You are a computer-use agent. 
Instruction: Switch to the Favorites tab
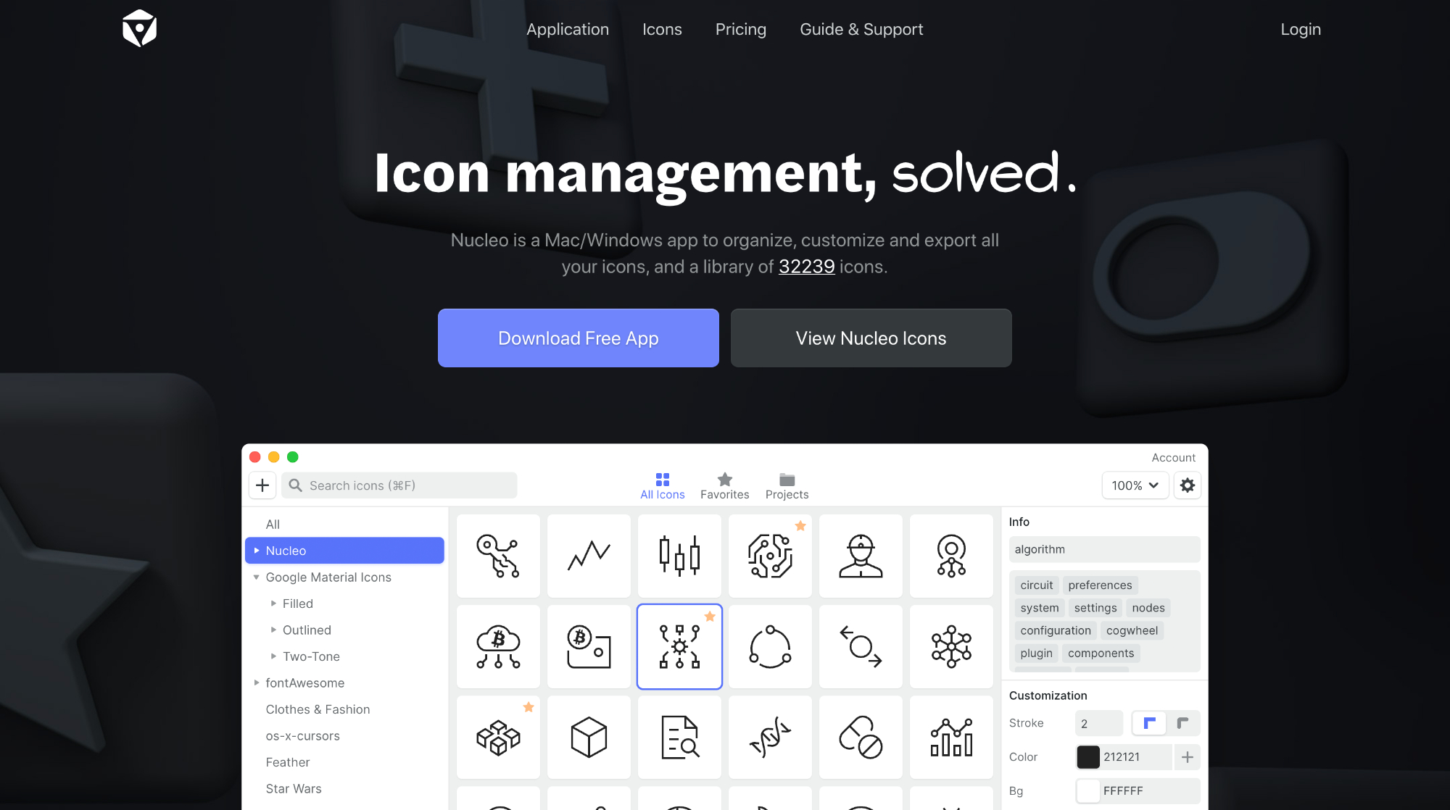[725, 485]
